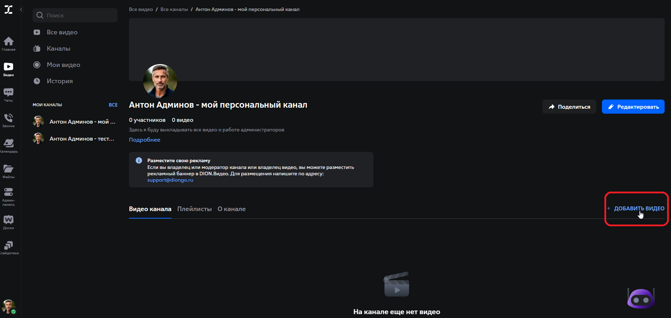Screen dimensions: 671x318
Task: Switch to the Плейлисты tab
Action: point(194,209)
